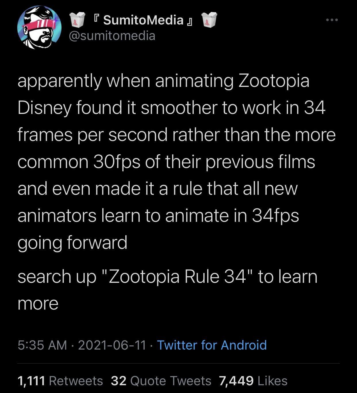Click the word 'Disney' in the tweet
This screenshot has height=393, width=357.
44,108
